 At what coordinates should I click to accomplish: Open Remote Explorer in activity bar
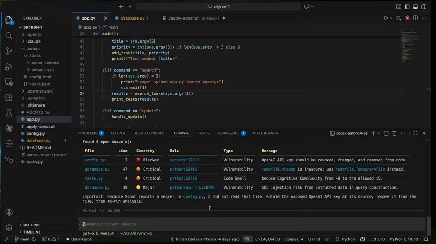click(9, 82)
